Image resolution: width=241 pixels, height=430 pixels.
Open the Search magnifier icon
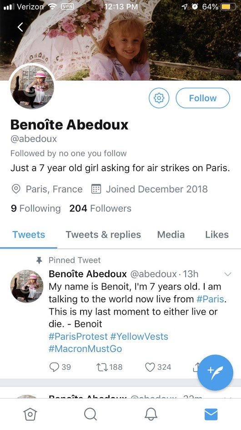(x=90, y=414)
